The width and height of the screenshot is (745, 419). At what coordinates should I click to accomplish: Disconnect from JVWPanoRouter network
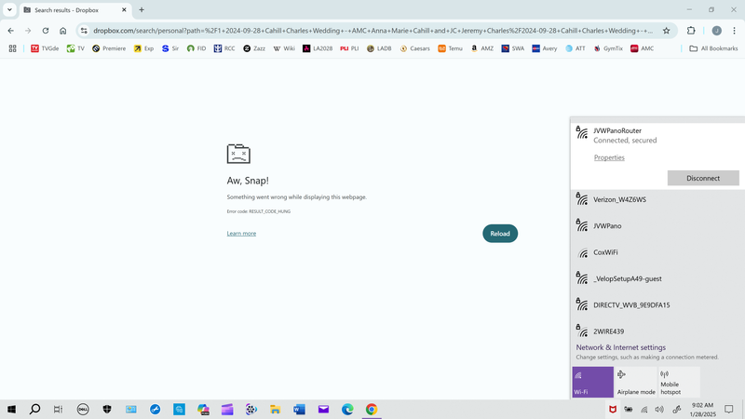(x=703, y=178)
